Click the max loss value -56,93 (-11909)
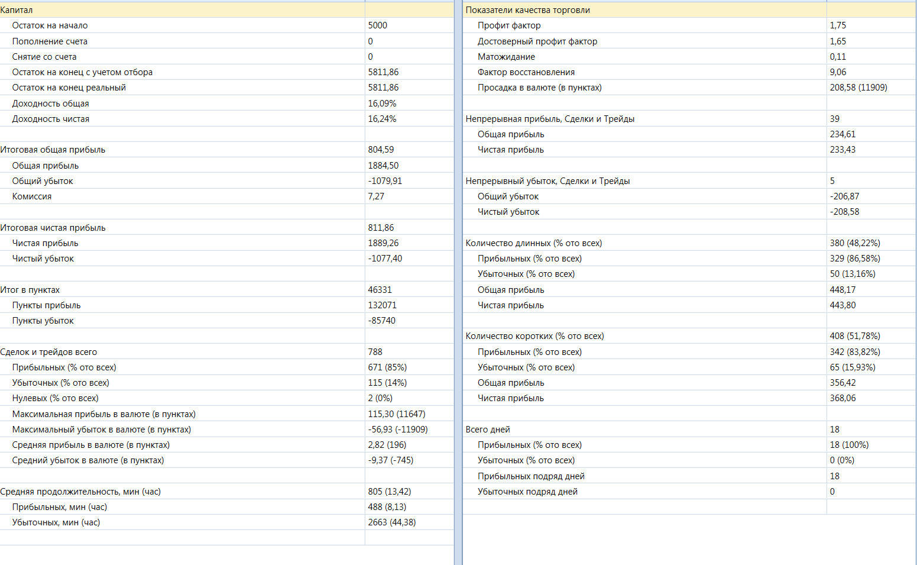The height and width of the screenshot is (565, 917). pyautogui.click(x=398, y=430)
